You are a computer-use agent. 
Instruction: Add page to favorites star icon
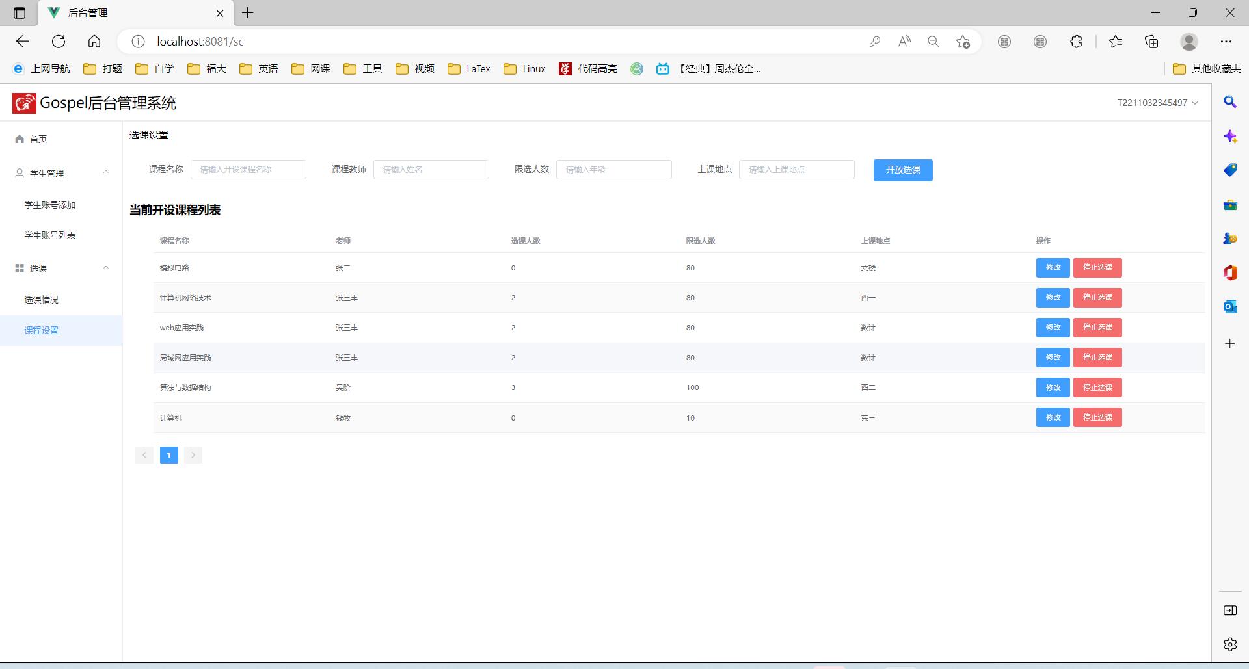963,42
